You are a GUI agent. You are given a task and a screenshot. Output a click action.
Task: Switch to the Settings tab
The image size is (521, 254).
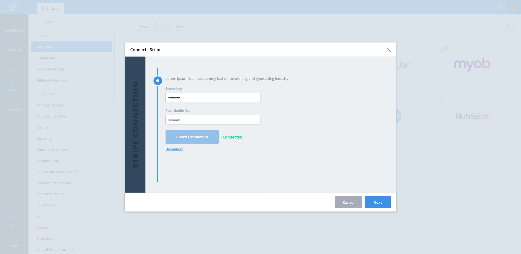(50, 8)
